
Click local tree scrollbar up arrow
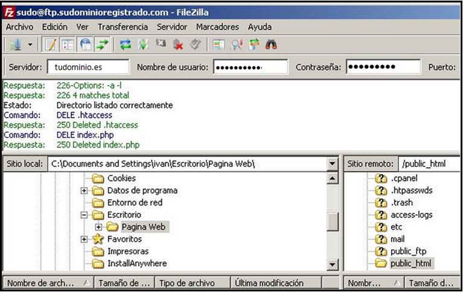[x=333, y=179]
